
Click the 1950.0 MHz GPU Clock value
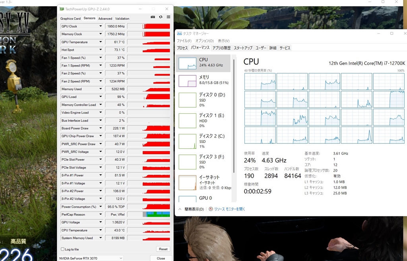pos(115,26)
